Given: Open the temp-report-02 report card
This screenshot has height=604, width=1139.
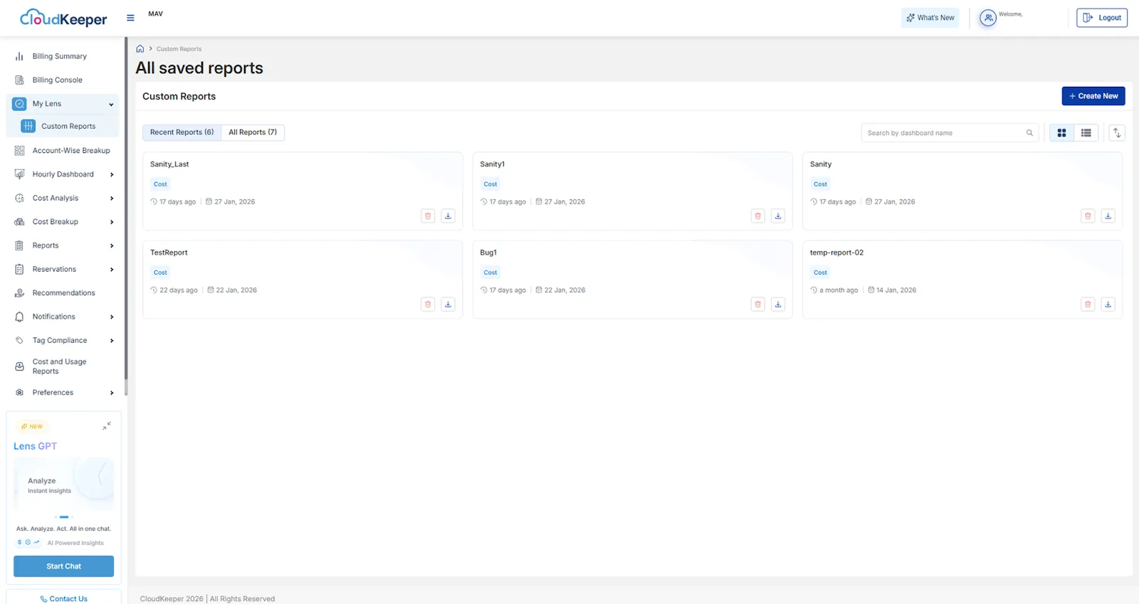Looking at the screenshot, I should click(x=962, y=280).
